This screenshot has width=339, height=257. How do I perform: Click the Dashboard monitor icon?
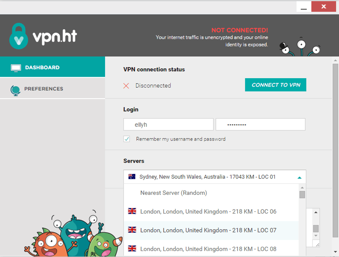(x=16, y=68)
